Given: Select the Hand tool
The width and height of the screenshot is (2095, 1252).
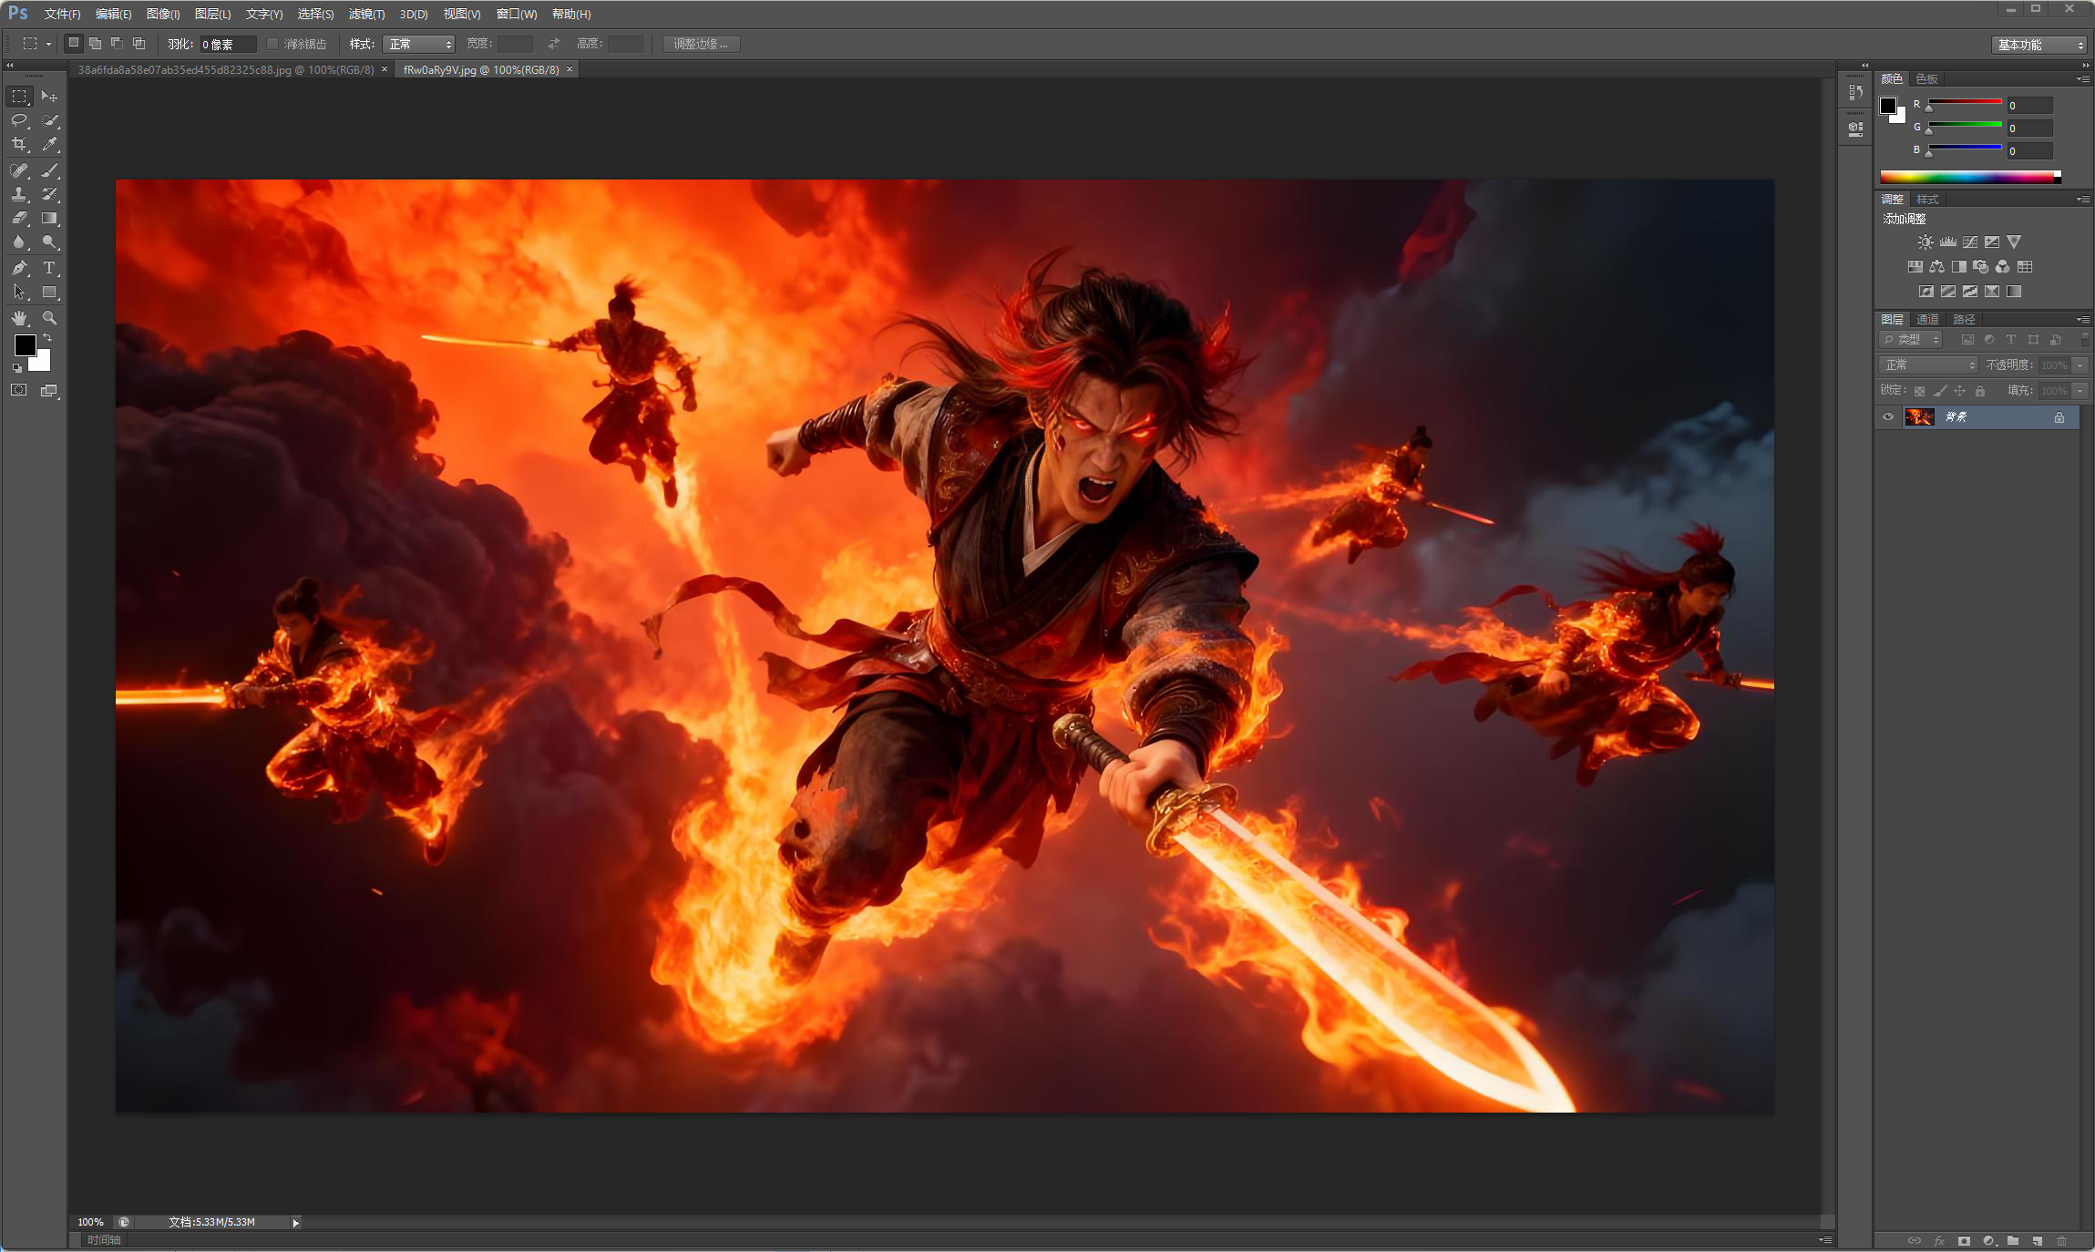Looking at the screenshot, I should [x=19, y=318].
